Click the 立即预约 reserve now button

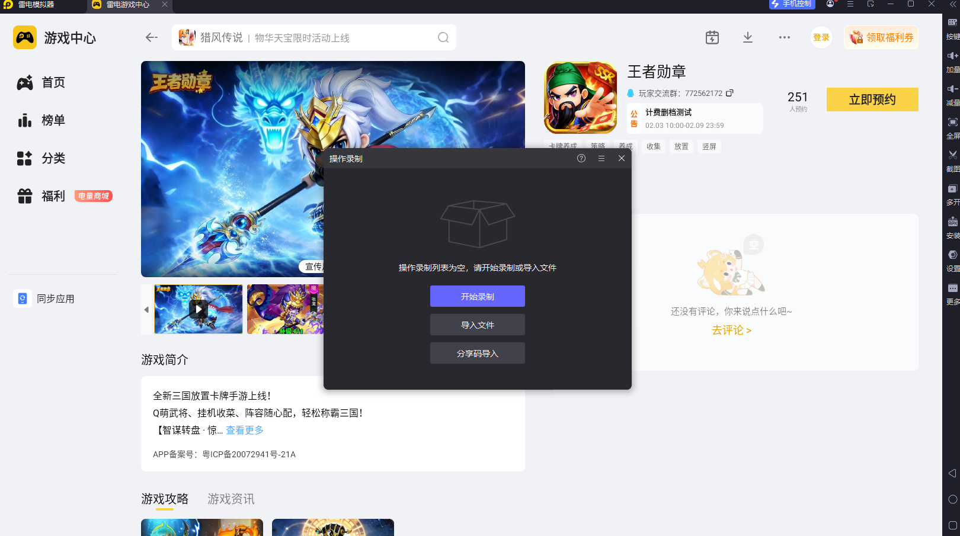click(x=872, y=100)
